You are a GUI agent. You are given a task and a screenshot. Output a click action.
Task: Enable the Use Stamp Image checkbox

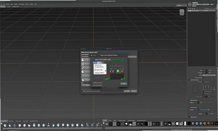point(189,80)
